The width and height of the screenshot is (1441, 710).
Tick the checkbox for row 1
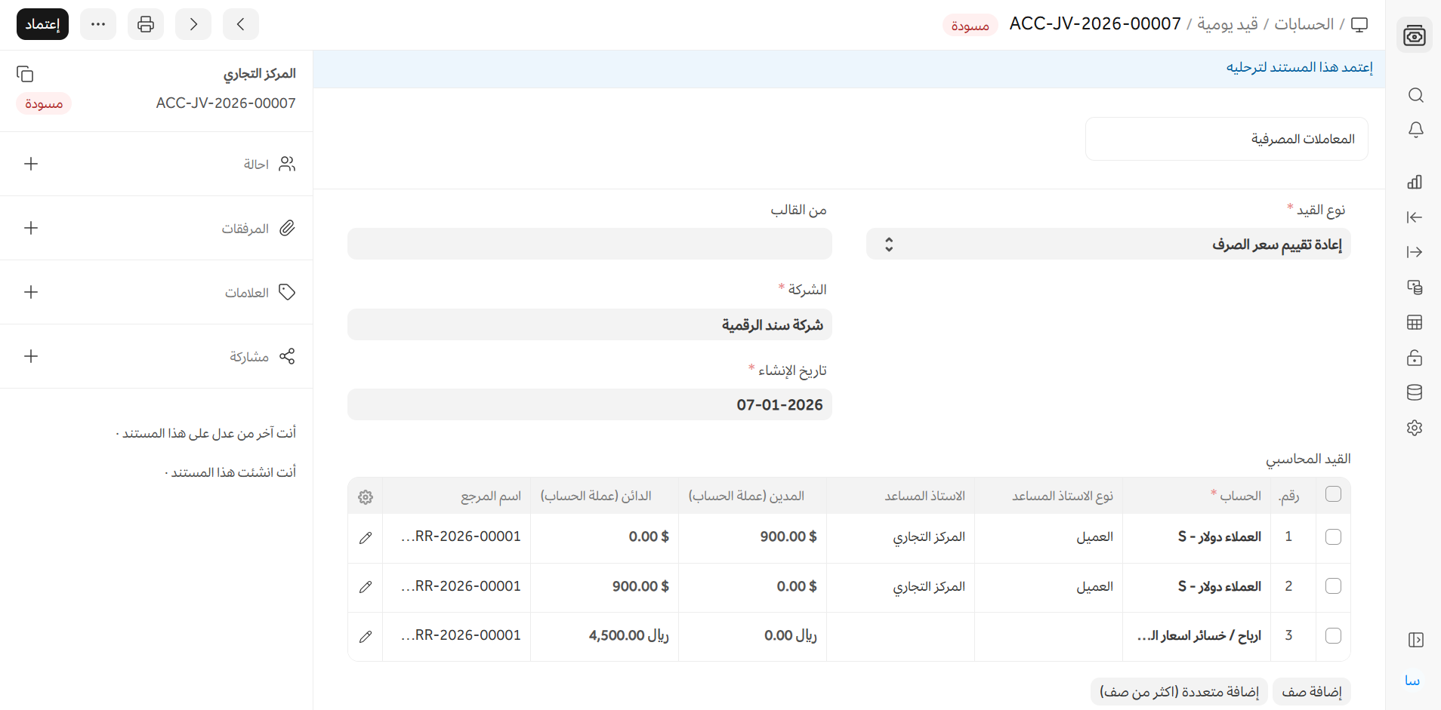[1333, 536]
